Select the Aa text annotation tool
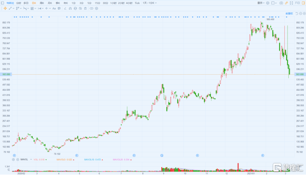 point(54,8)
